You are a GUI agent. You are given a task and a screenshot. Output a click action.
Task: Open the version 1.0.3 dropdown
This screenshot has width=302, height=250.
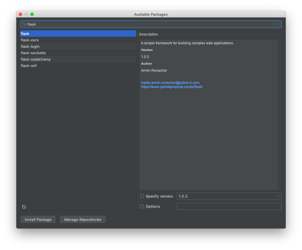pyautogui.click(x=229, y=196)
